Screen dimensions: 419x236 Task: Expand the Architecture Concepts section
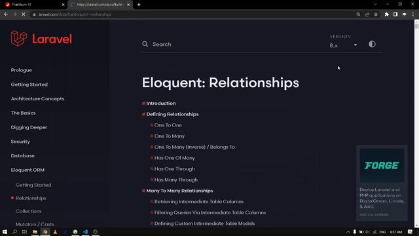pos(38,99)
